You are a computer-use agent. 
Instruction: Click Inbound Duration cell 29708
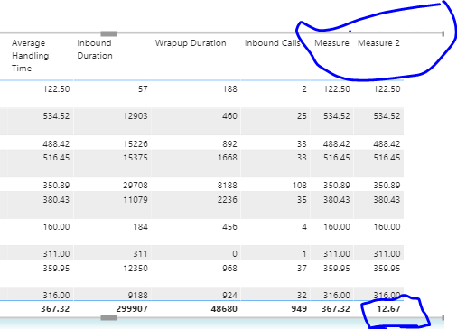click(x=135, y=186)
